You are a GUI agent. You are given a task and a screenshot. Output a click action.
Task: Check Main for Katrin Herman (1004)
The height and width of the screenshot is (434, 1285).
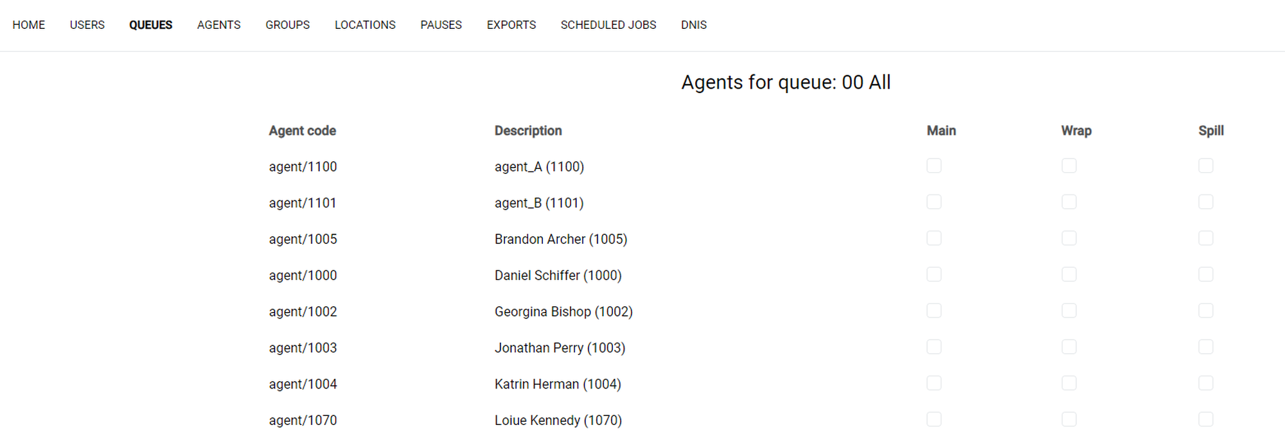934,383
